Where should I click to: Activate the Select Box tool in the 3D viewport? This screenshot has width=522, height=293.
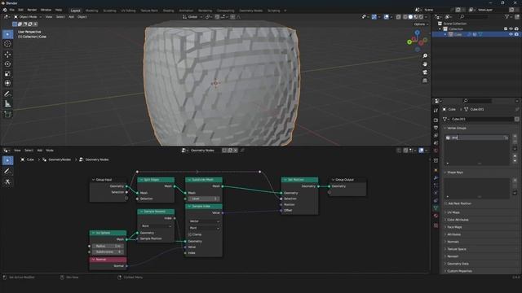click(7, 34)
